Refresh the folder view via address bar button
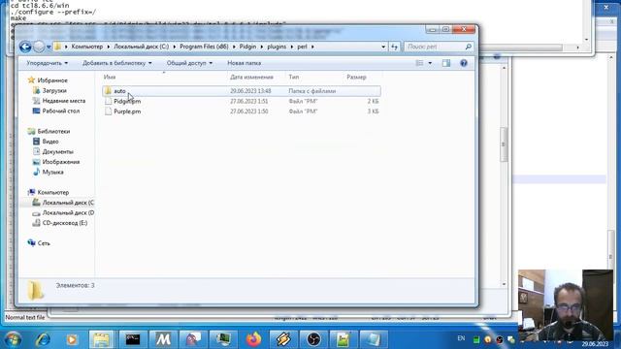Viewport: 621px width, 349px height. pyautogui.click(x=394, y=47)
